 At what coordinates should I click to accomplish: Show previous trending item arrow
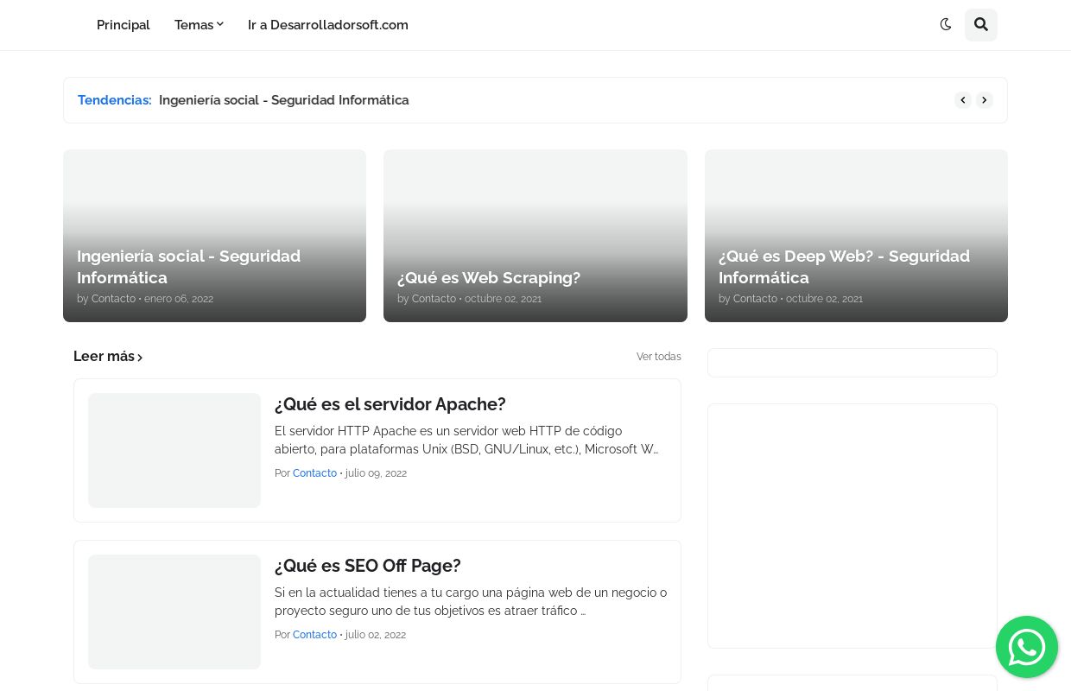click(x=962, y=100)
